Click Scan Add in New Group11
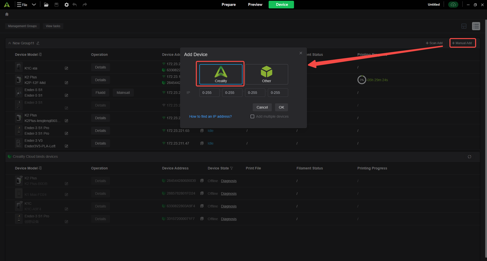 (434, 43)
